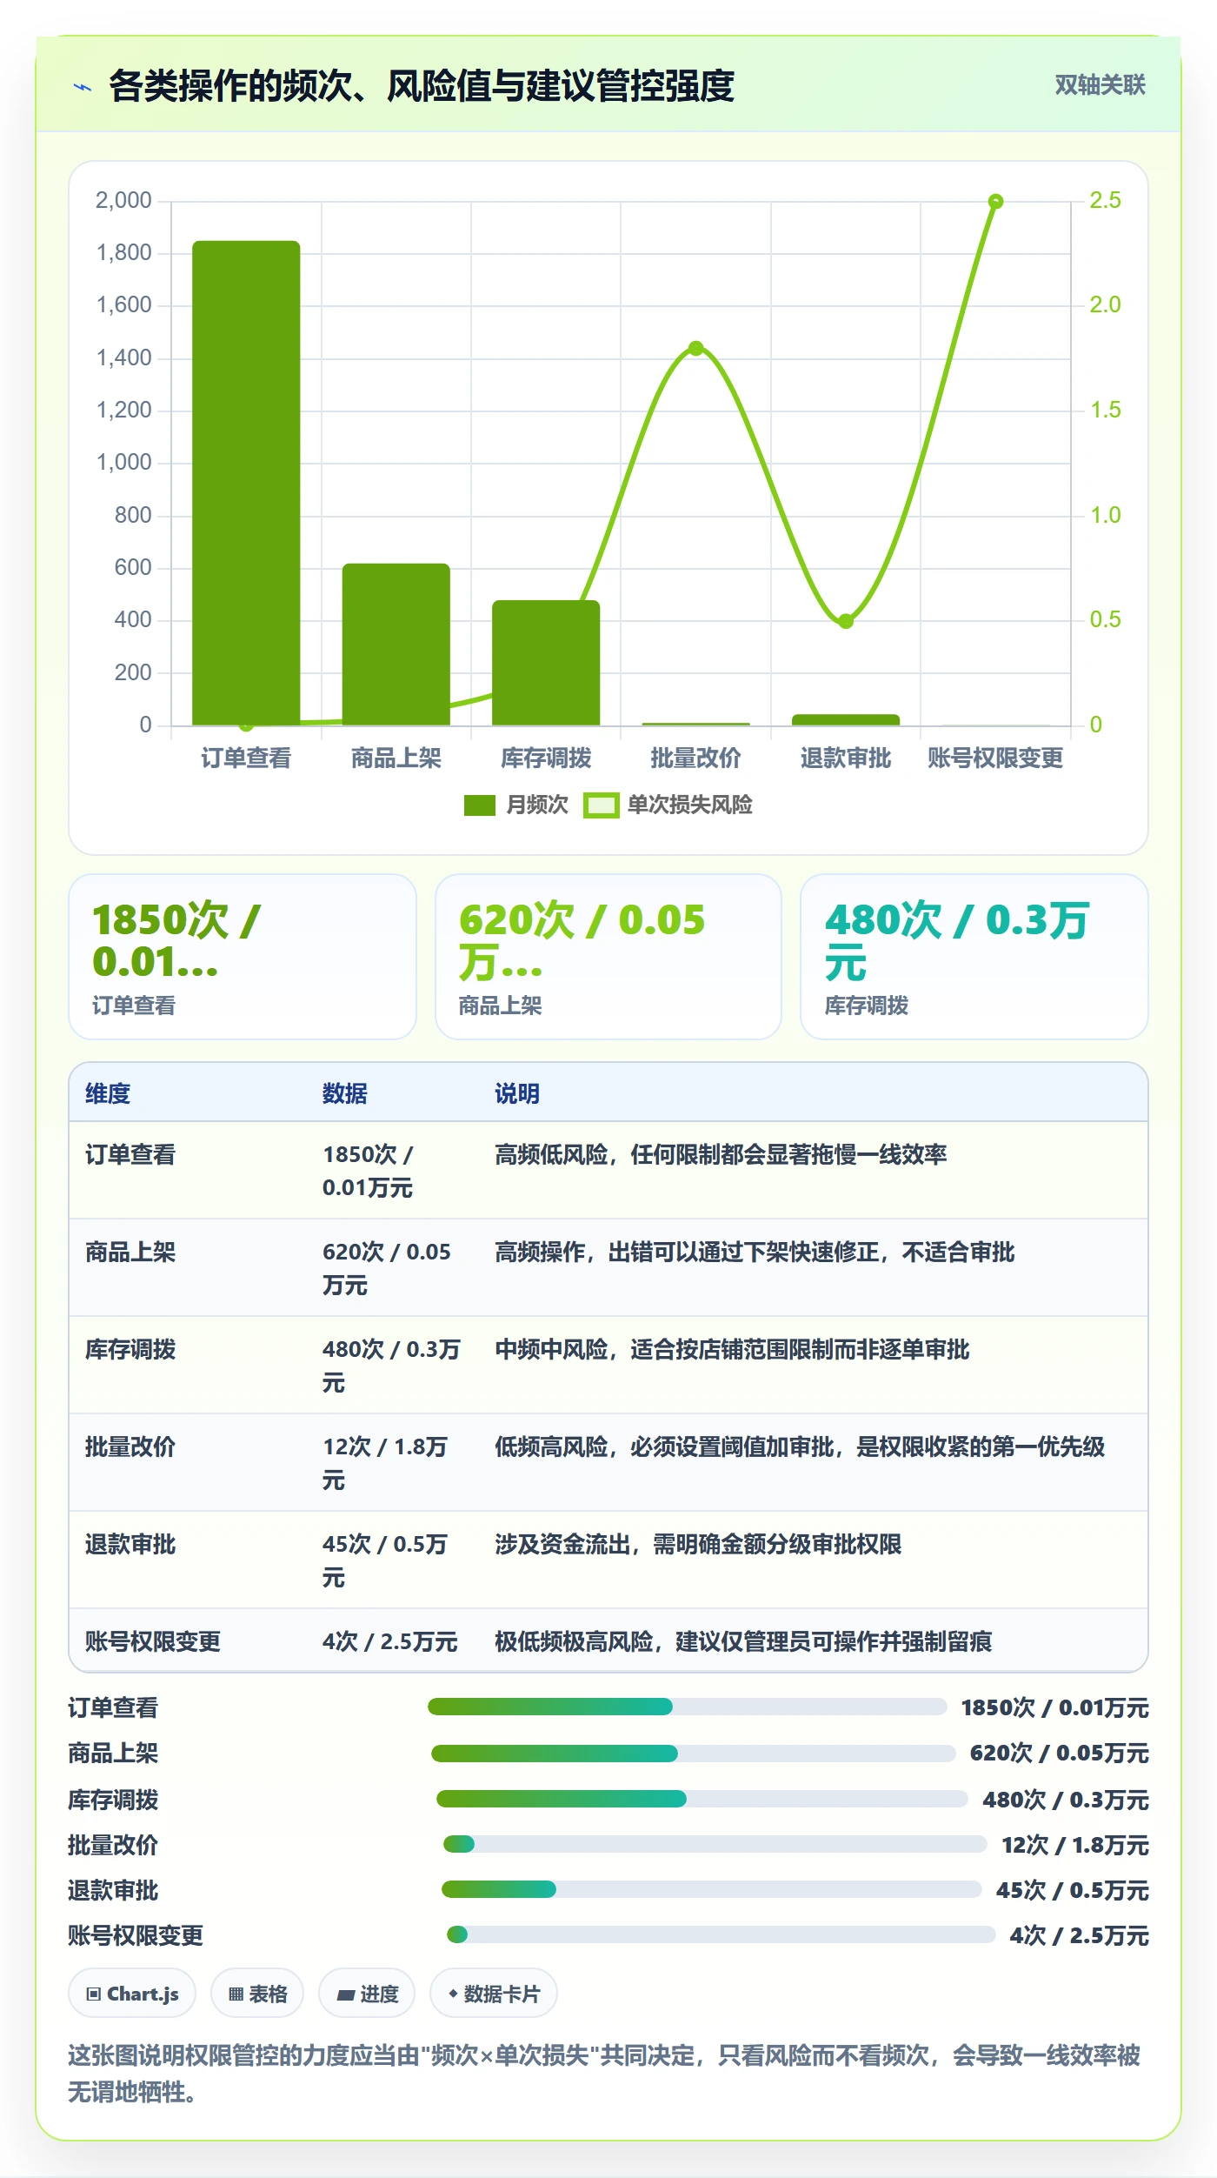The image size is (1217, 2178).
Task: Select the 库存调拨 bar in the chart
Action: click(x=546, y=663)
